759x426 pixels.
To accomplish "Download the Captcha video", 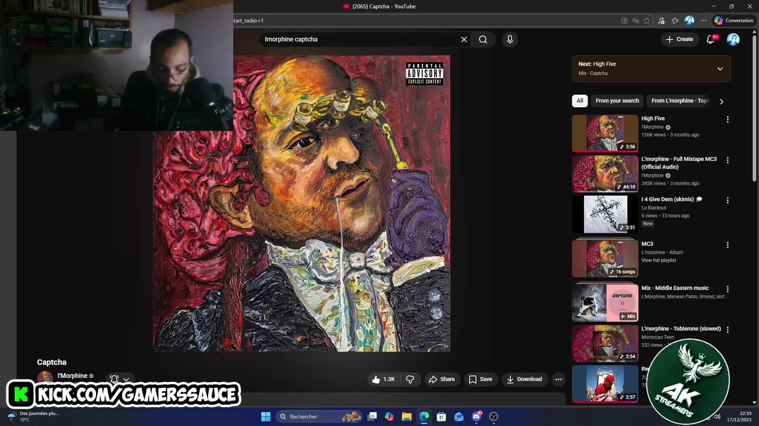I will coord(524,379).
